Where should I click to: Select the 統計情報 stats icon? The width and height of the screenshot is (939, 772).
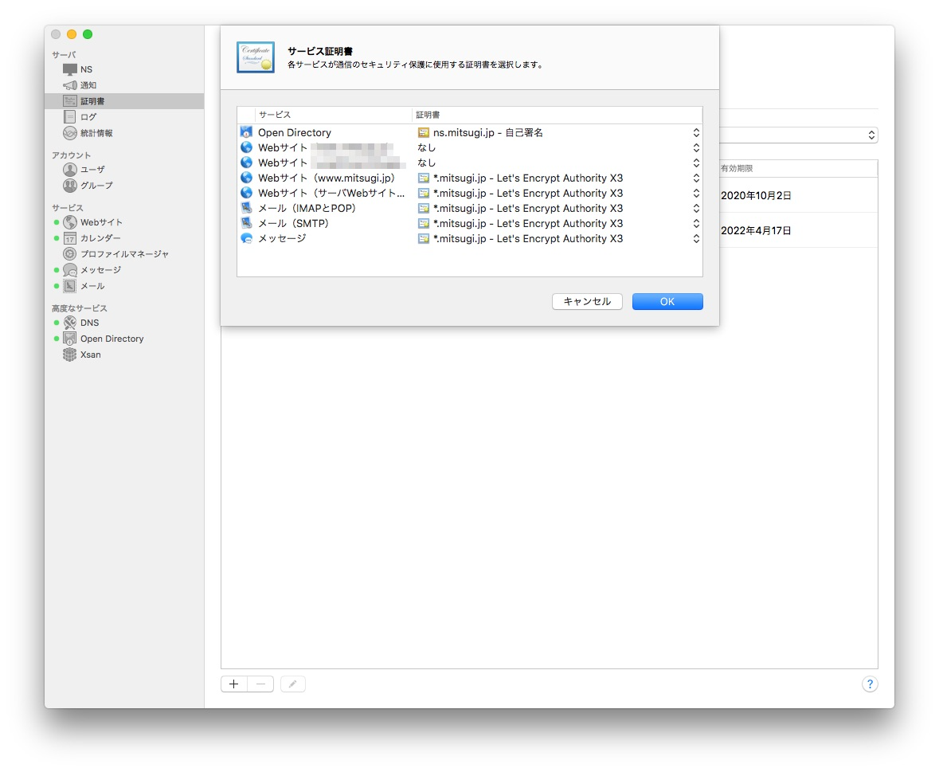pos(70,133)
